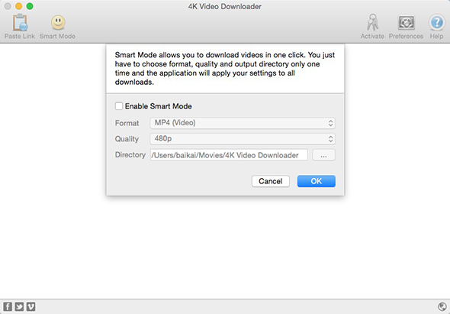
Task: Cancel the Smart Mode dialog
Action: 271,181
